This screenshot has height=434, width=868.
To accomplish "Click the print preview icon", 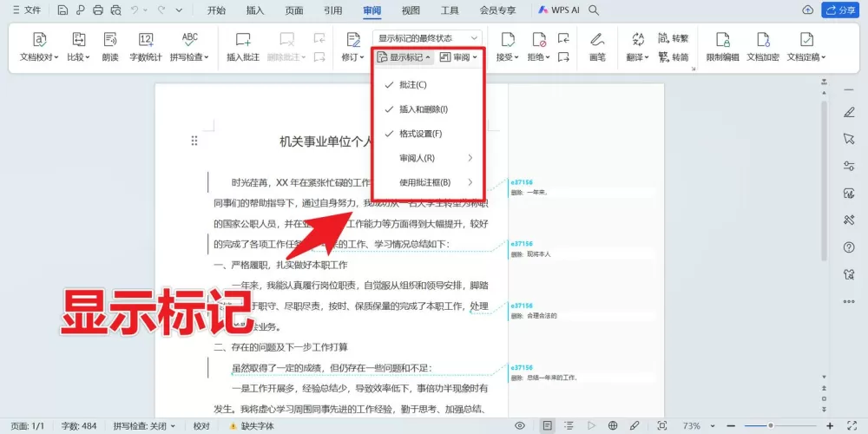I will pyautogui.click(x=115, y=10).
